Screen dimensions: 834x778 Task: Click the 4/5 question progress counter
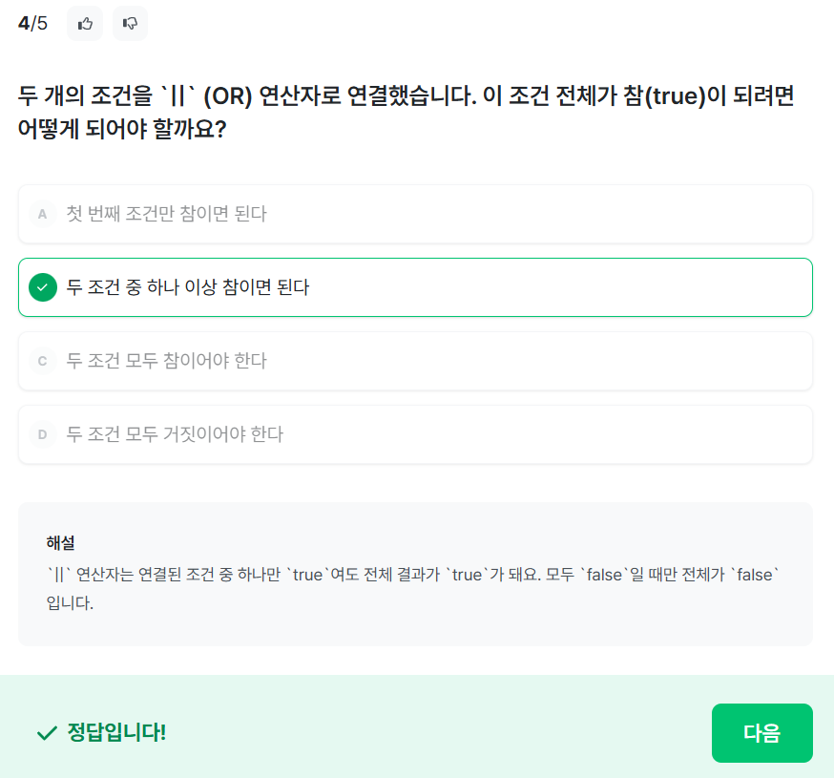pyautogui.click(x=32, y=24)
